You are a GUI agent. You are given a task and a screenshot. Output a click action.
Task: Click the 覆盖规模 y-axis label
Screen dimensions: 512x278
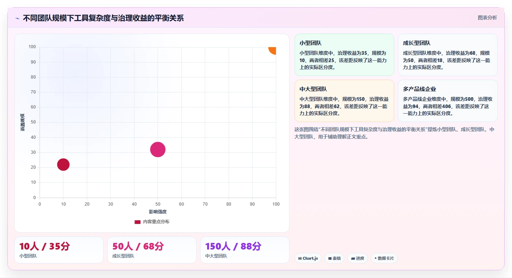(x=23, y=122)
